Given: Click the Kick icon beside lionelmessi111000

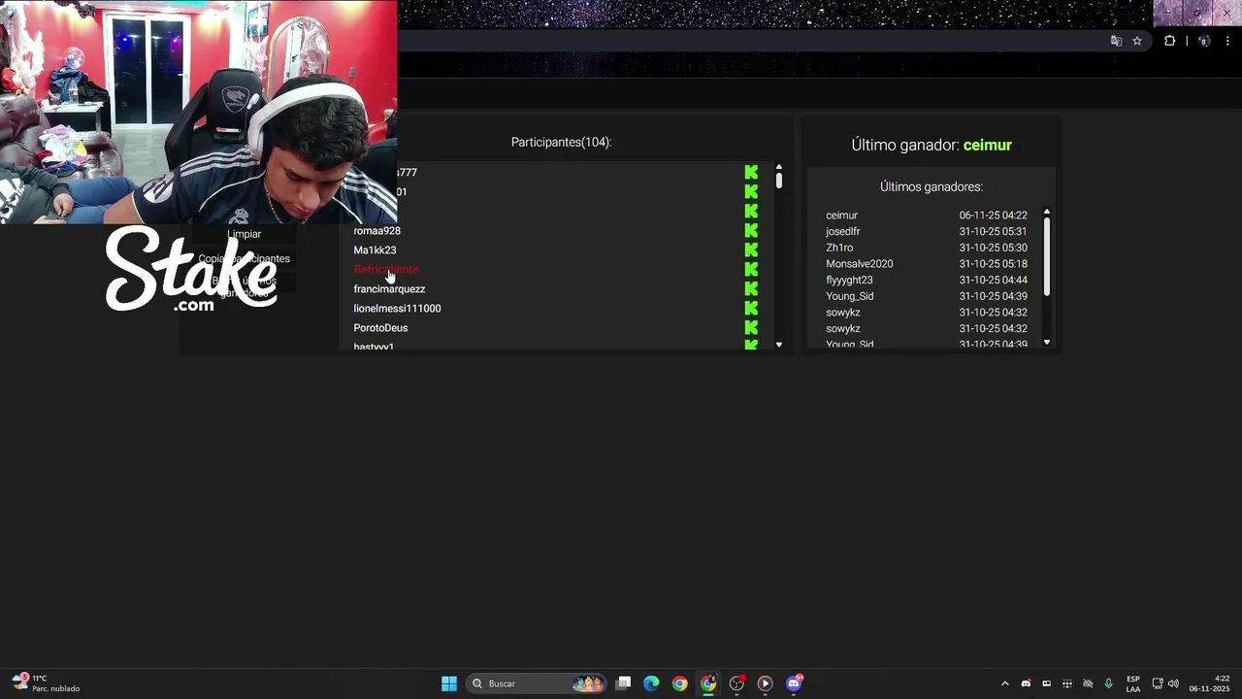Looking at the screenshot, I should [751, 308].
